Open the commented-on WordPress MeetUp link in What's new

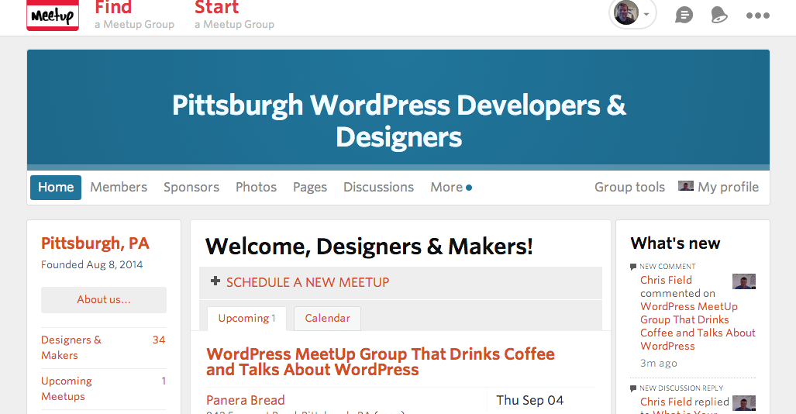(x=698, y=326)
